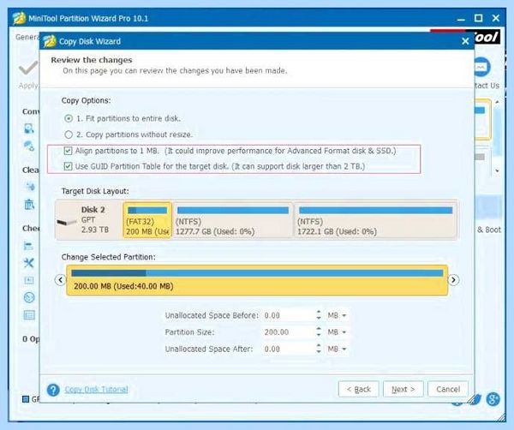Screen dimensions: 514x430
Task: Click the Partition Recovery round icon
Action: (x=29, y=297)
